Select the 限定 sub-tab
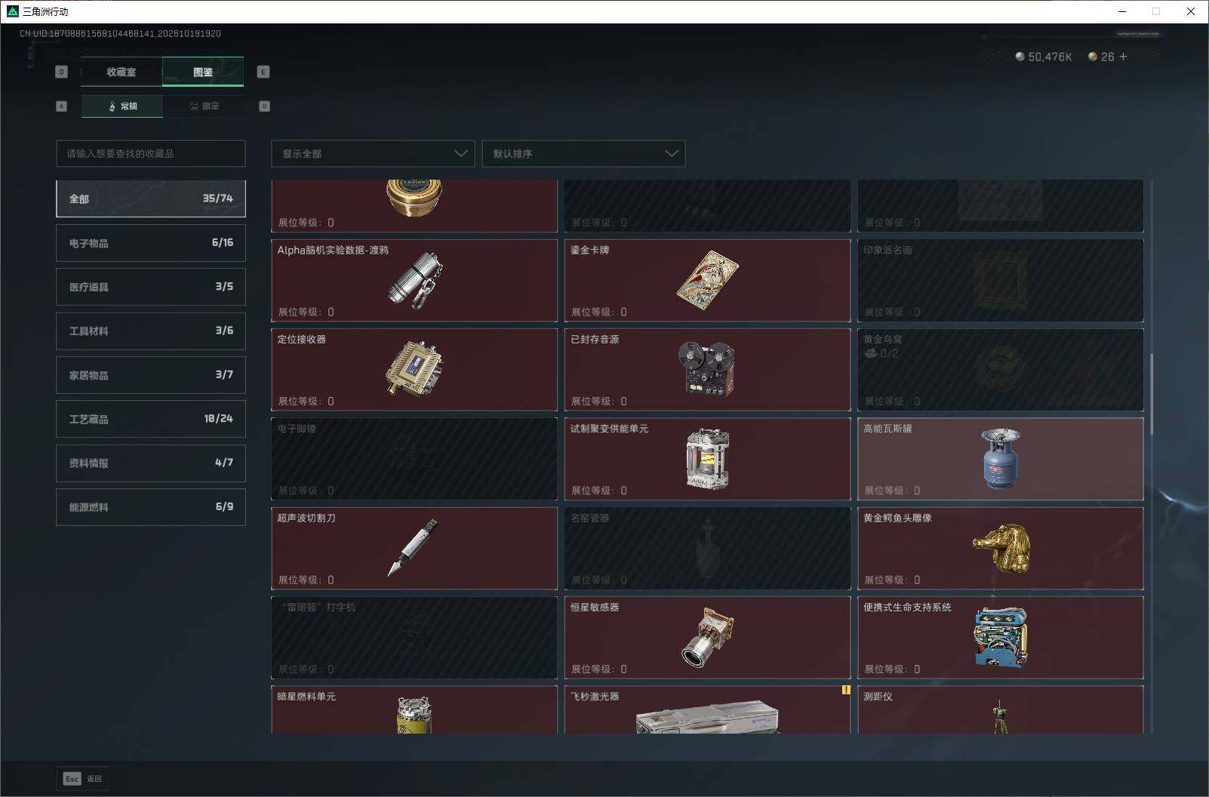The image size is (1209, 797). coord(204,106)
